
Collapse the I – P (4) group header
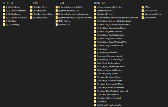[x=34, y=3]
